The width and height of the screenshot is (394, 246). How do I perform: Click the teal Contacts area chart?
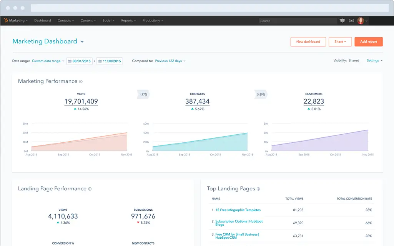point(200,142)
